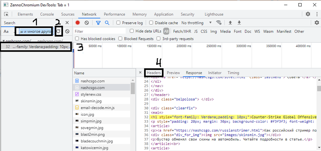Viewport: 321px width, 151px height.
Task: Click the import HAR upload arrow icon
Action: coord(230,23)
